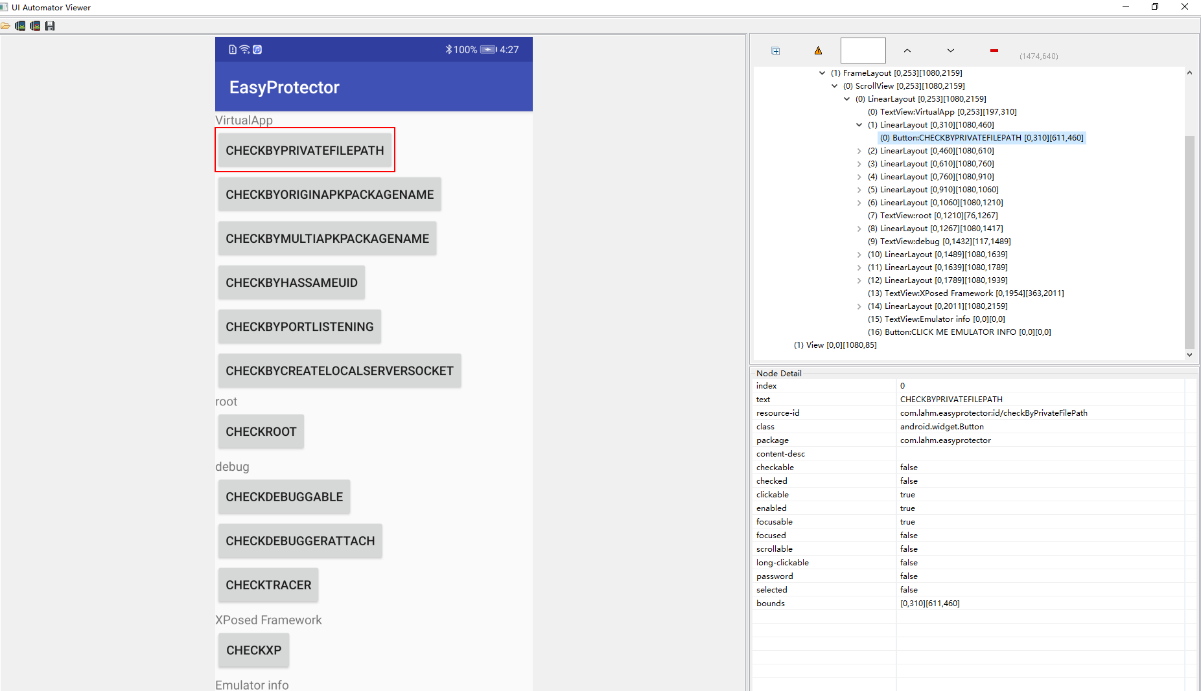Click the battery icon in the phone status bar
1201x691 pixels.
pos(488,49)
